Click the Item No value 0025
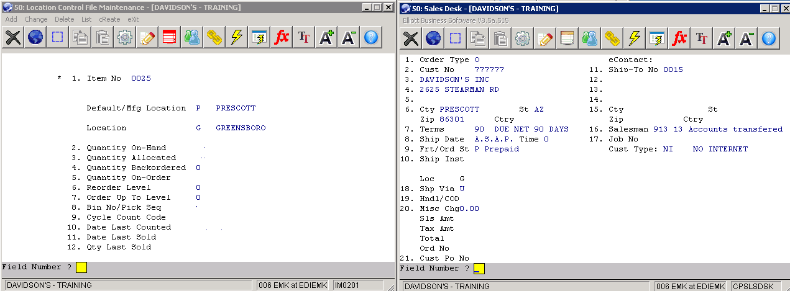Image resolution: width=790 pixels, height=291 pixels. click(x=141, y=79)
